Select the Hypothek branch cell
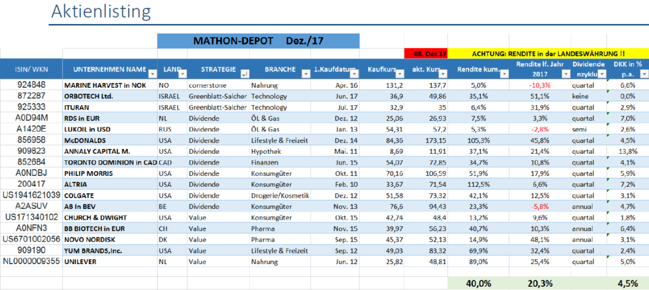 (x=280, y=151)
